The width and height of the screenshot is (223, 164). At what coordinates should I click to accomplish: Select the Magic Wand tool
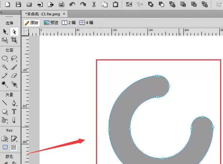click(5, 67)
